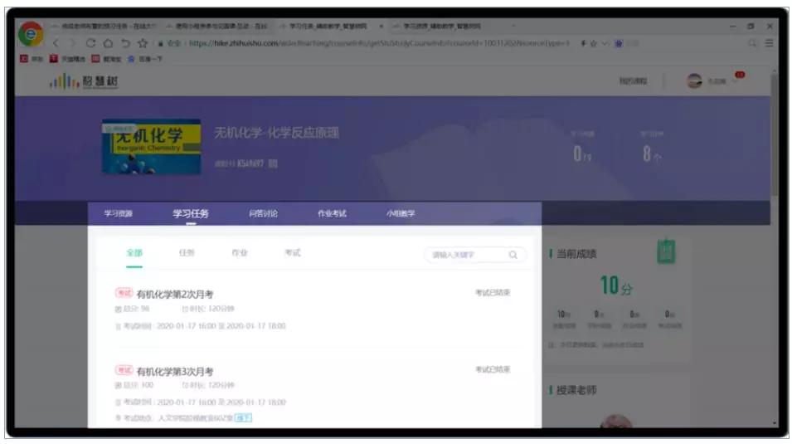Switch to the 问答讨论 tab
Screen dimensions: 792x444
263,213
